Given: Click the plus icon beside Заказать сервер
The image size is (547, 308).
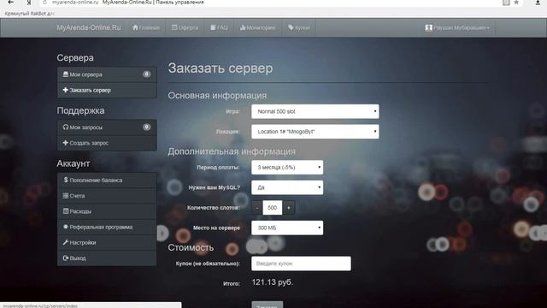Looking at the screenshot, I should tap(65, 90).
